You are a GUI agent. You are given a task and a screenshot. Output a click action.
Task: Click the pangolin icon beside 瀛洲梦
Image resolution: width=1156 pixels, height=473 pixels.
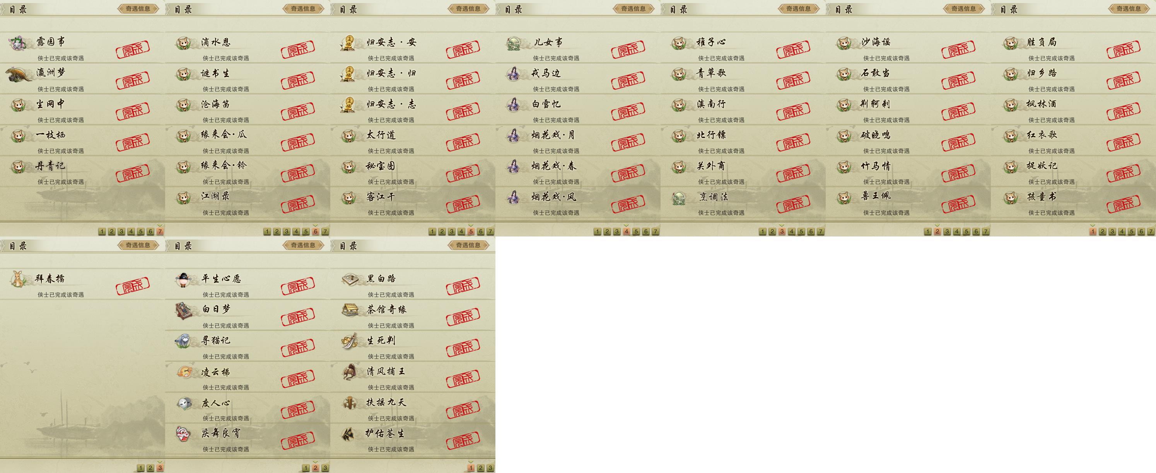[x=20, y=74]
